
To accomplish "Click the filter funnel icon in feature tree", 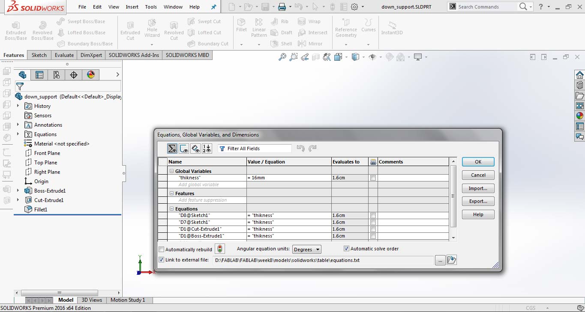I will [x=20, y=86].
